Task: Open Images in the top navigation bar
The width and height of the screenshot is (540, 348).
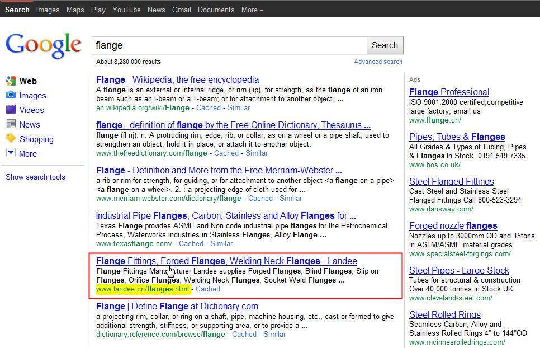Action: [48, 10]
